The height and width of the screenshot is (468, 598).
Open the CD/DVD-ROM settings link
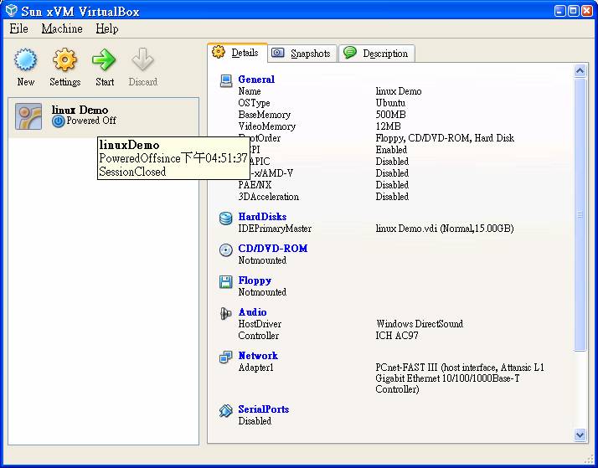pyautogui.click(x=273, y=249)
